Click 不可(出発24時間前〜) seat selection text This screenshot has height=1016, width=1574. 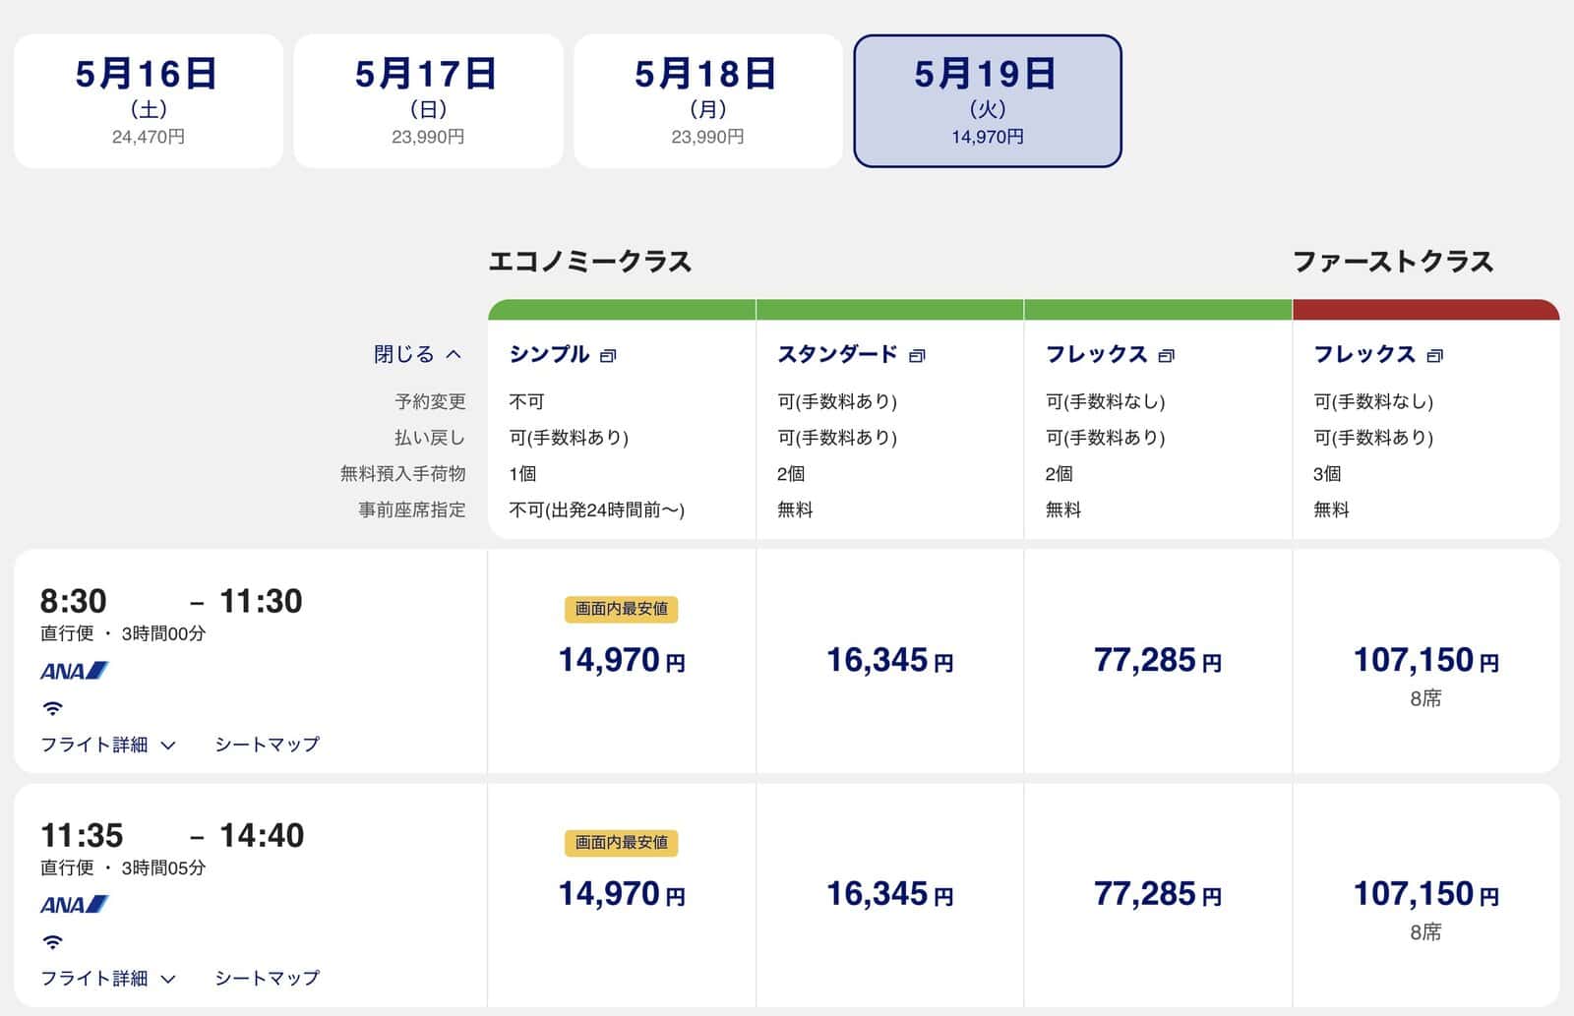597,510
